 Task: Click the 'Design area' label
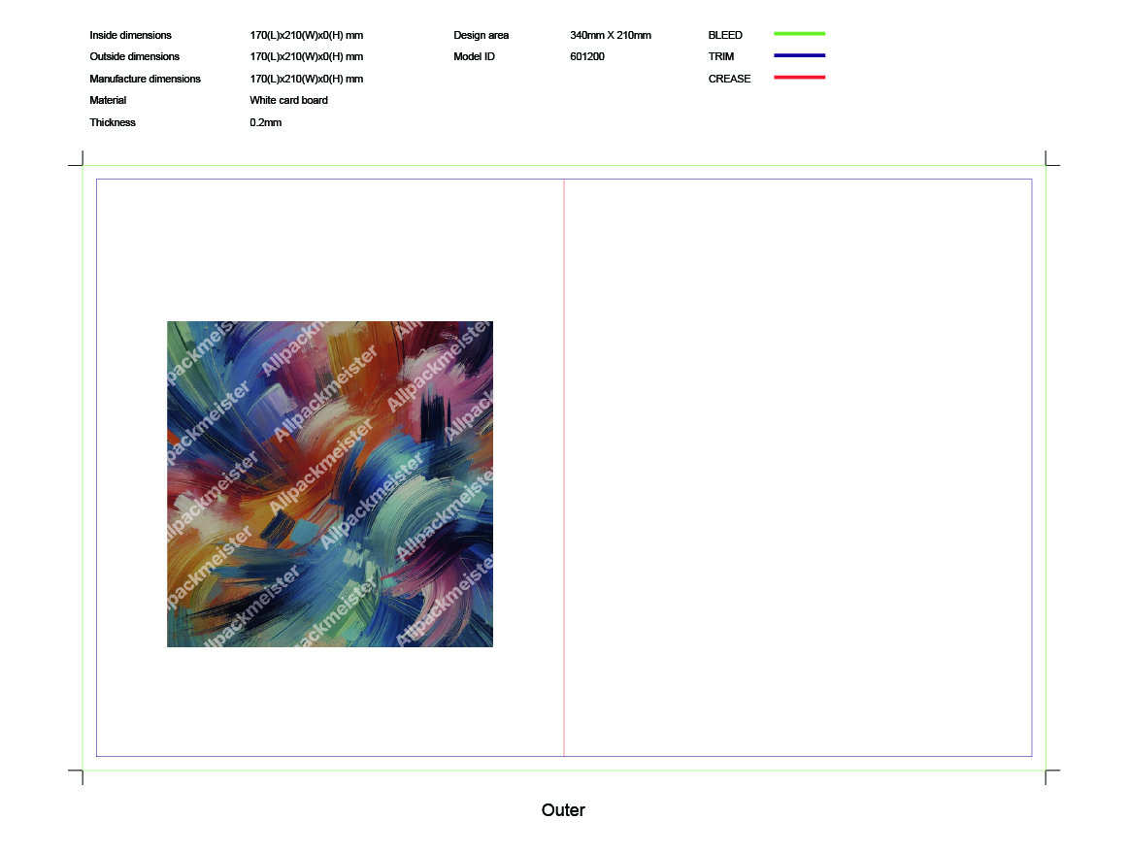[x=481, y=35]
